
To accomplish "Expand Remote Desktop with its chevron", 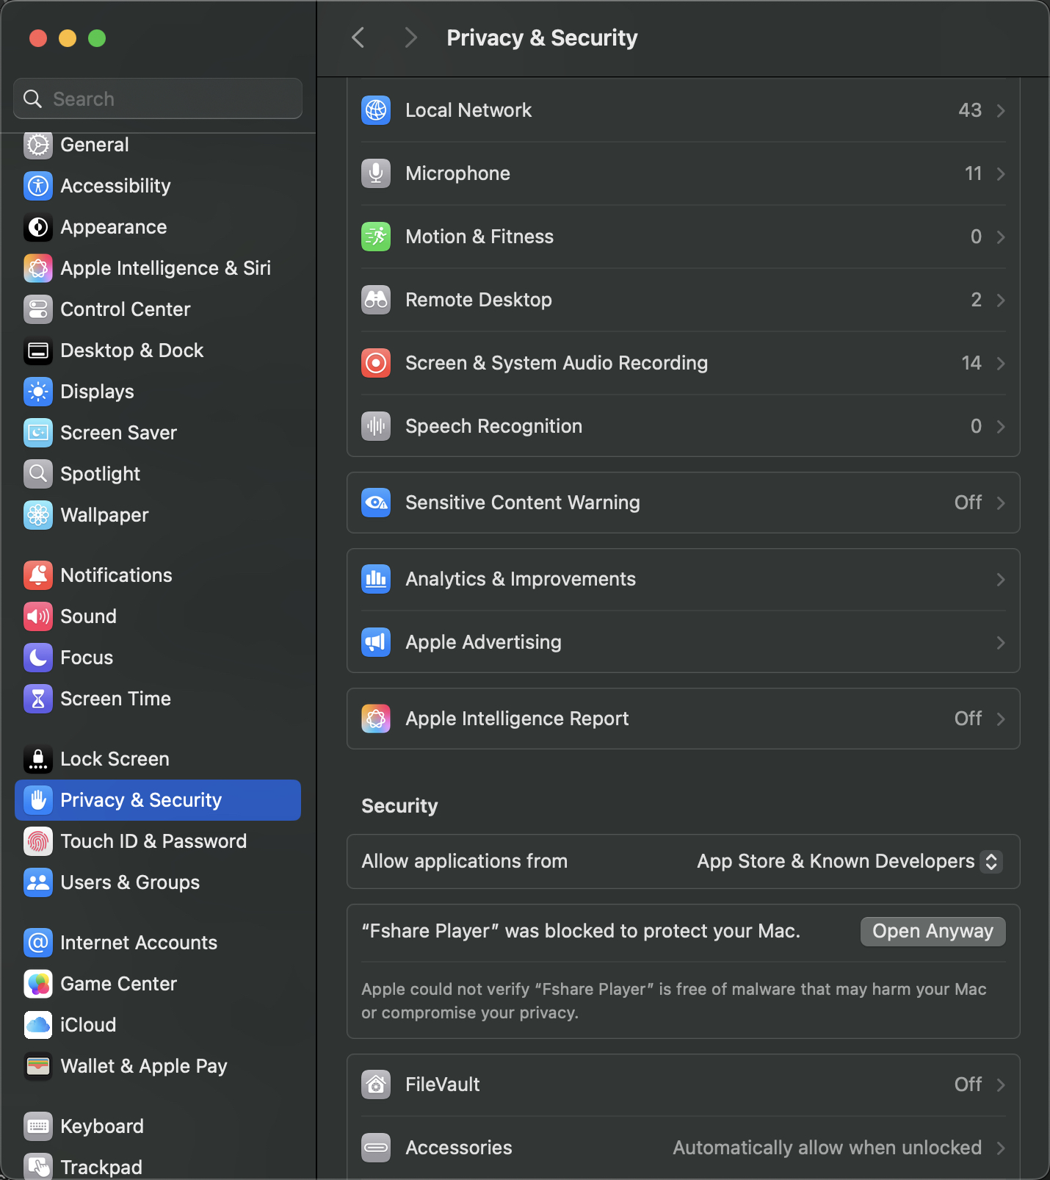I will pyautogui.click(x=1001, y=300).
